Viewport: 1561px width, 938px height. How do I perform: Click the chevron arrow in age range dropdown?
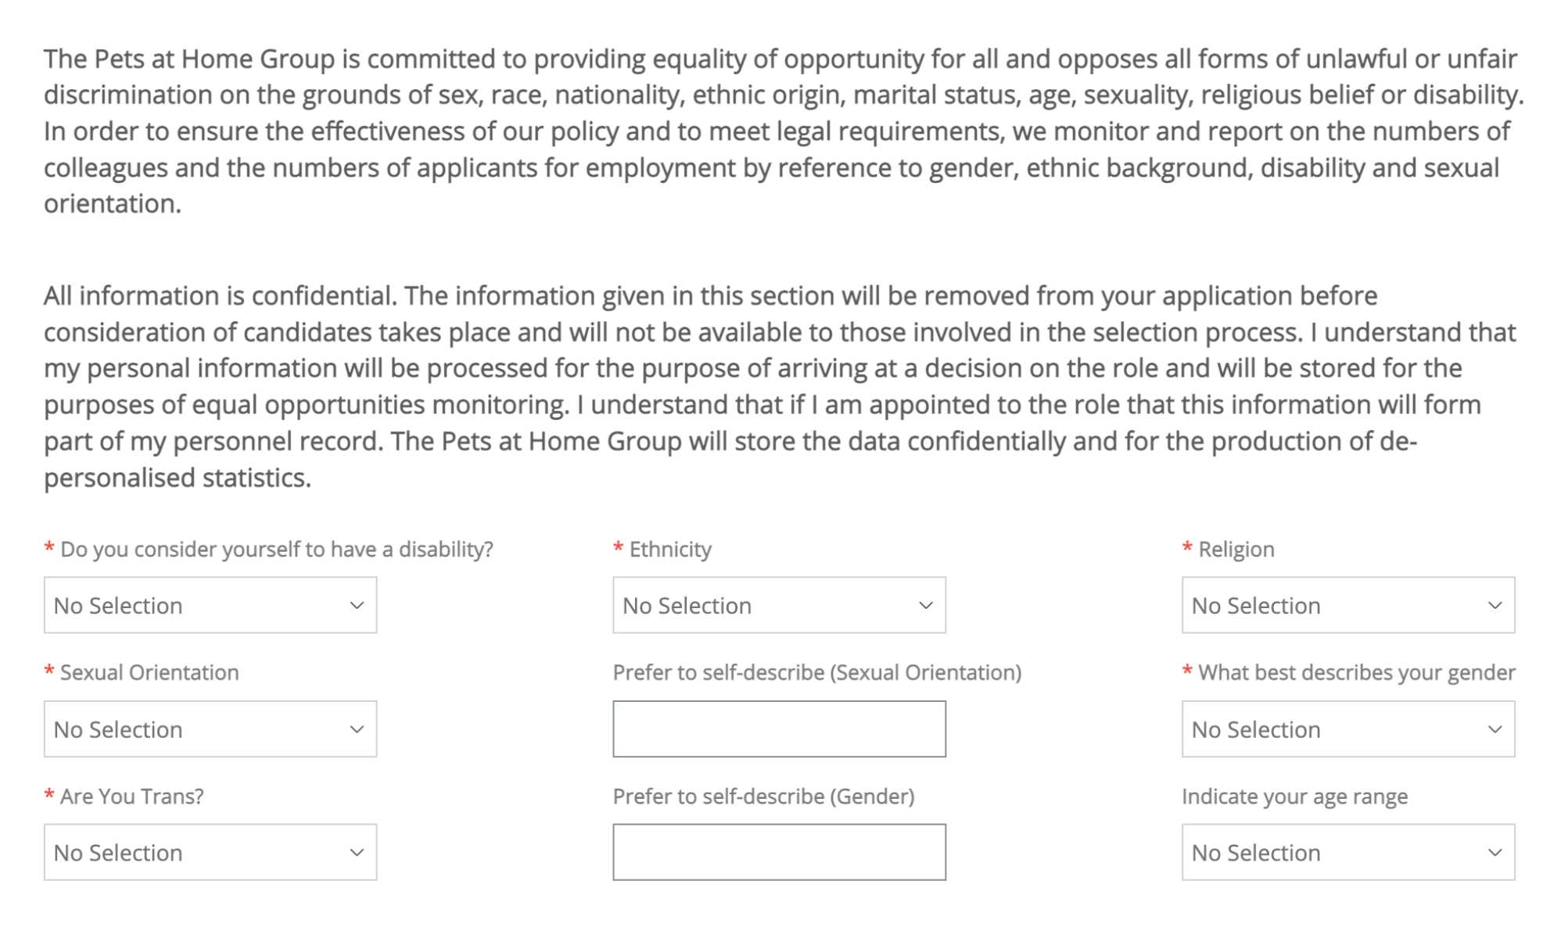click(1495, 852)
